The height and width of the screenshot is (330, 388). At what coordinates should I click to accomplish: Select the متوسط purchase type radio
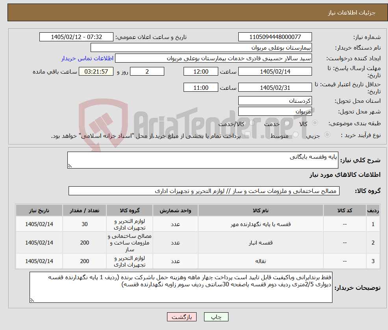[x=296, y=135]
